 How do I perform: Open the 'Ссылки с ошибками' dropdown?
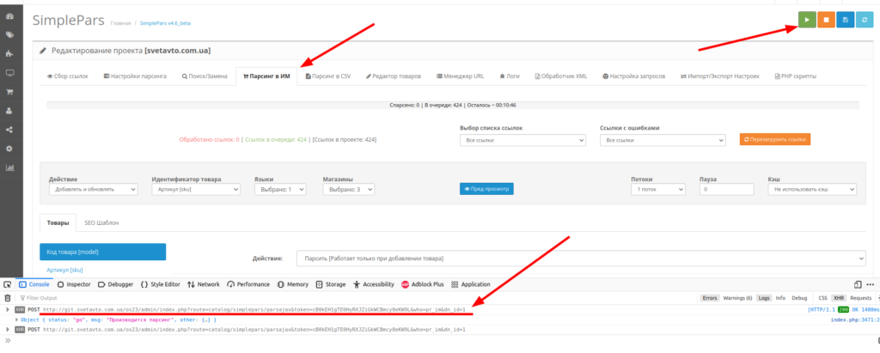663,140
